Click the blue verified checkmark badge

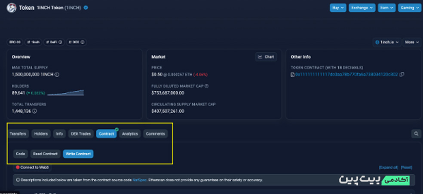86,8
